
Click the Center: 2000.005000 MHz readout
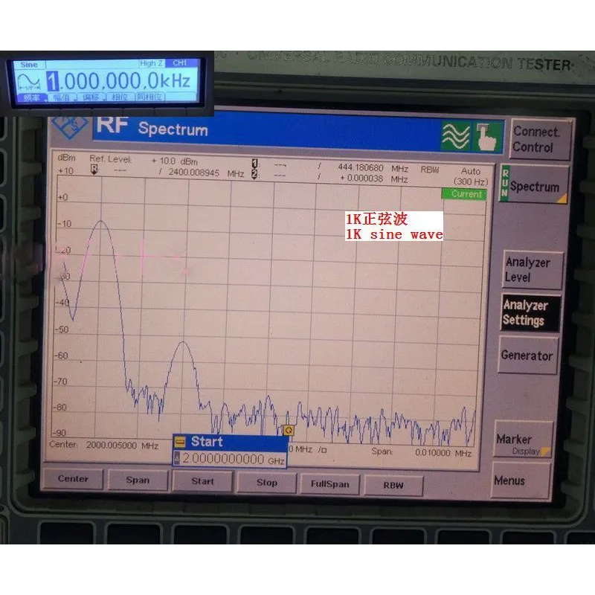coord(103,445)
